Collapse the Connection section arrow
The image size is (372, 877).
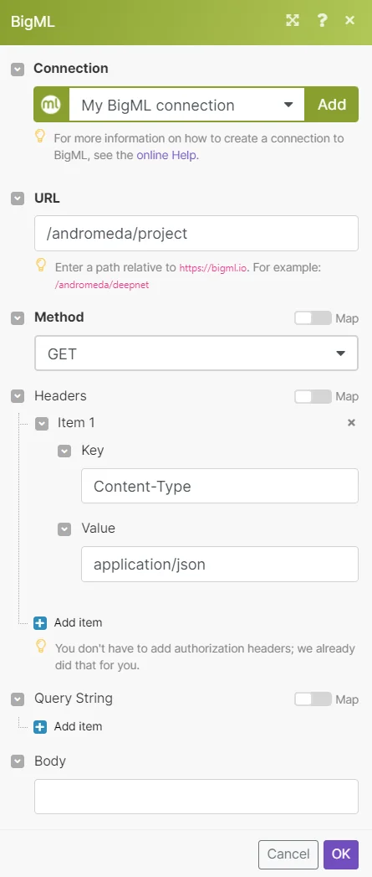point(18,70)
